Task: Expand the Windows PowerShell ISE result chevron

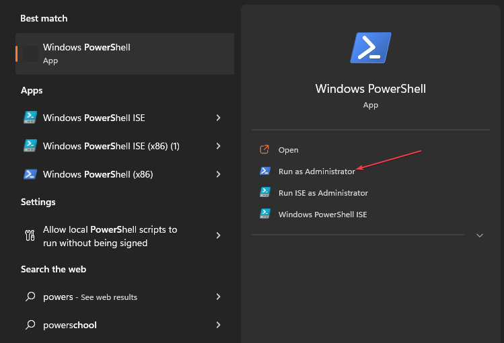Action: (218, 118)
